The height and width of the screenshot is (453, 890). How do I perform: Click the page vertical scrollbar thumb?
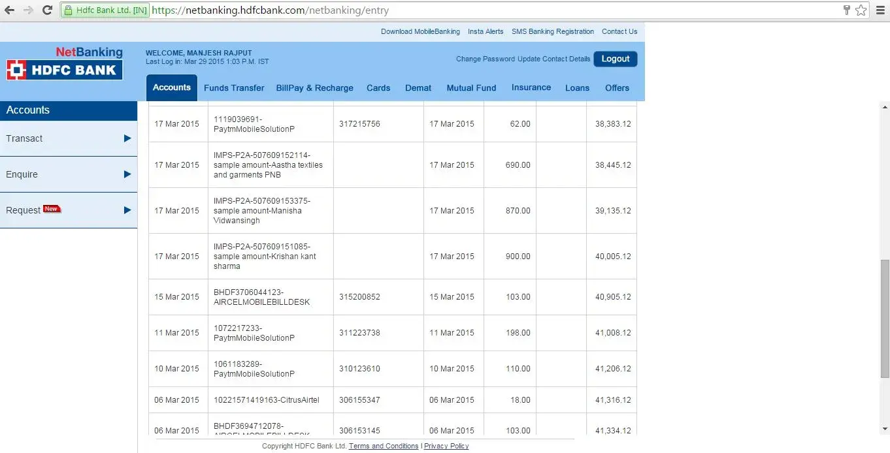pos(885,319)
